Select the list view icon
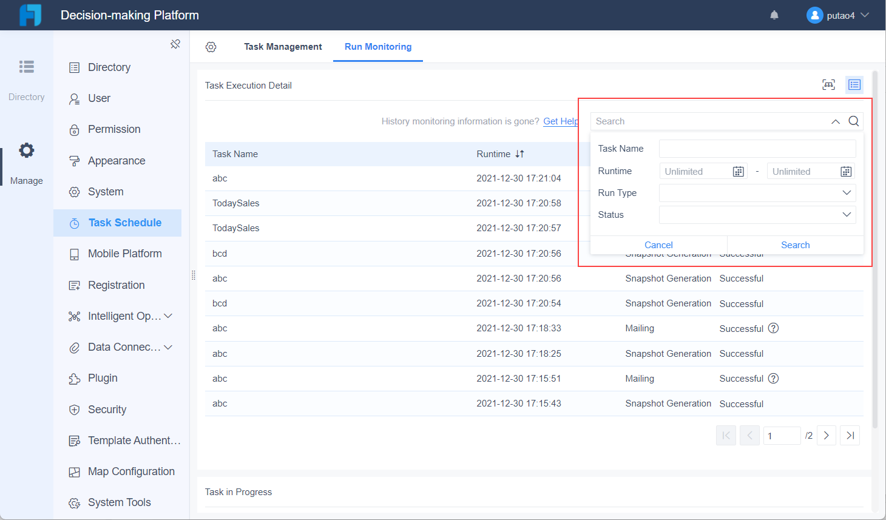Screen dimensions: 886x520 click(x=854, y=85)
